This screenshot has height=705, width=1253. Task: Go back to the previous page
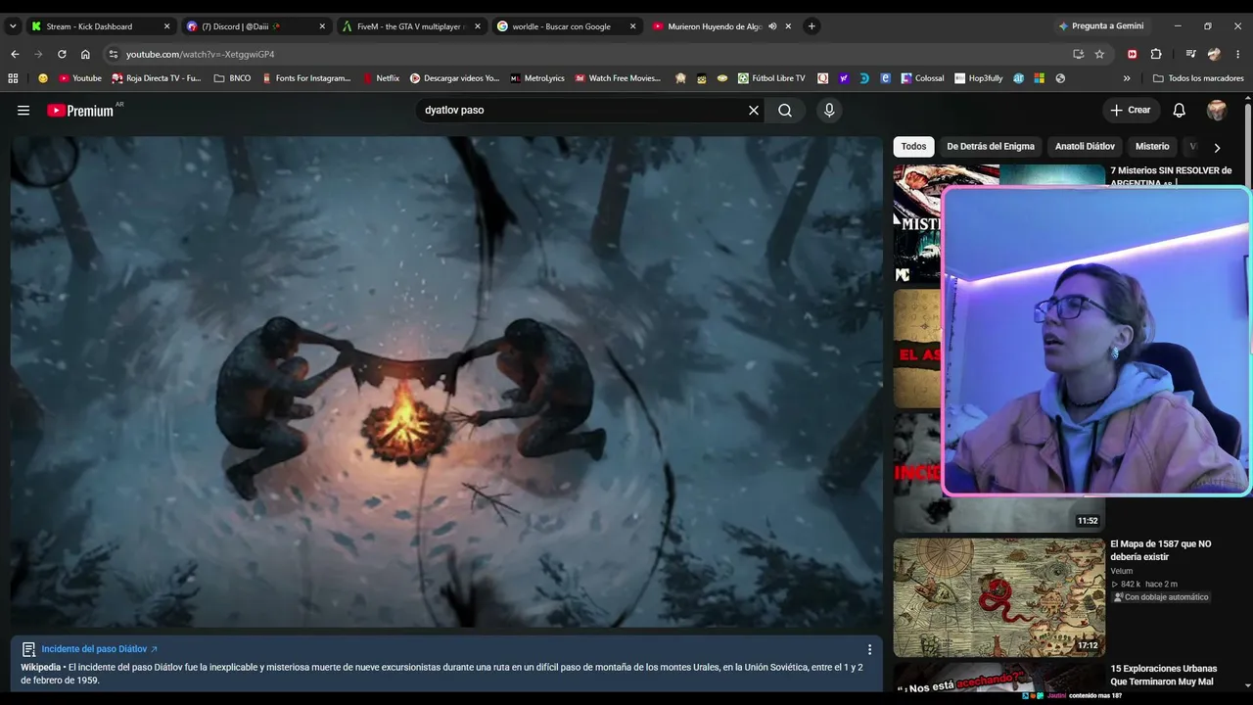point(15,55)
